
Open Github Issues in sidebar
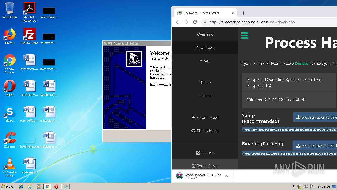tap(205, 131)
